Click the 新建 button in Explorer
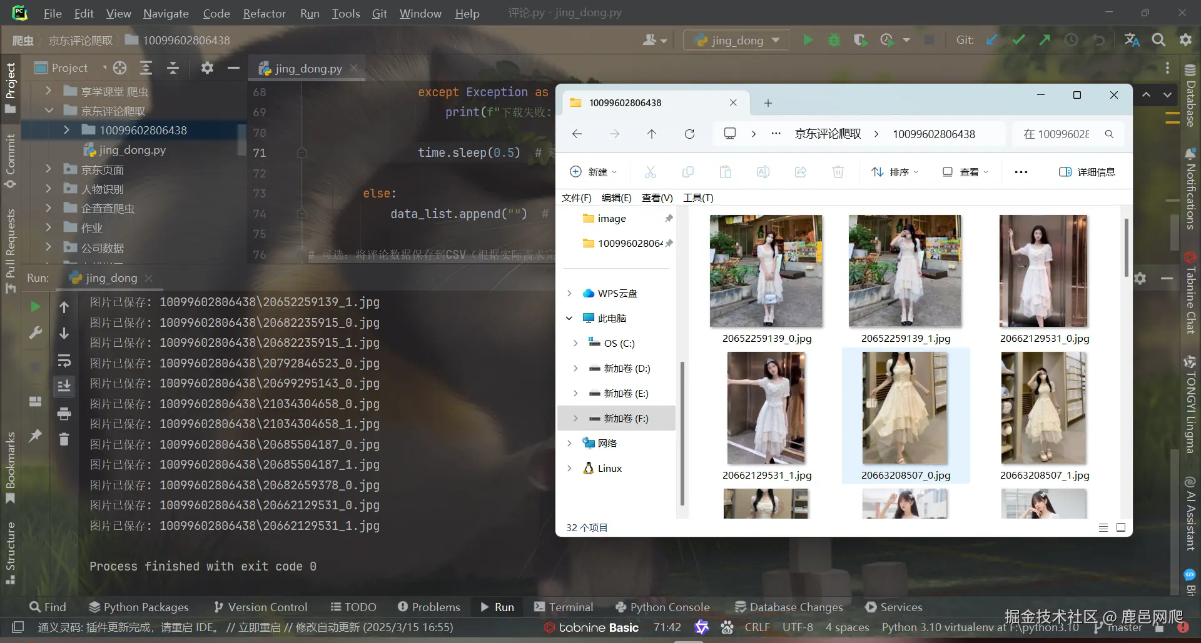 (x=593, y=172)
